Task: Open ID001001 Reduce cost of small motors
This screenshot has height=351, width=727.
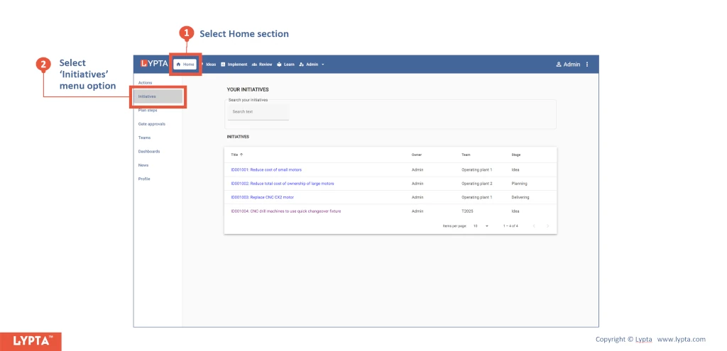Action: click(266, 170)
